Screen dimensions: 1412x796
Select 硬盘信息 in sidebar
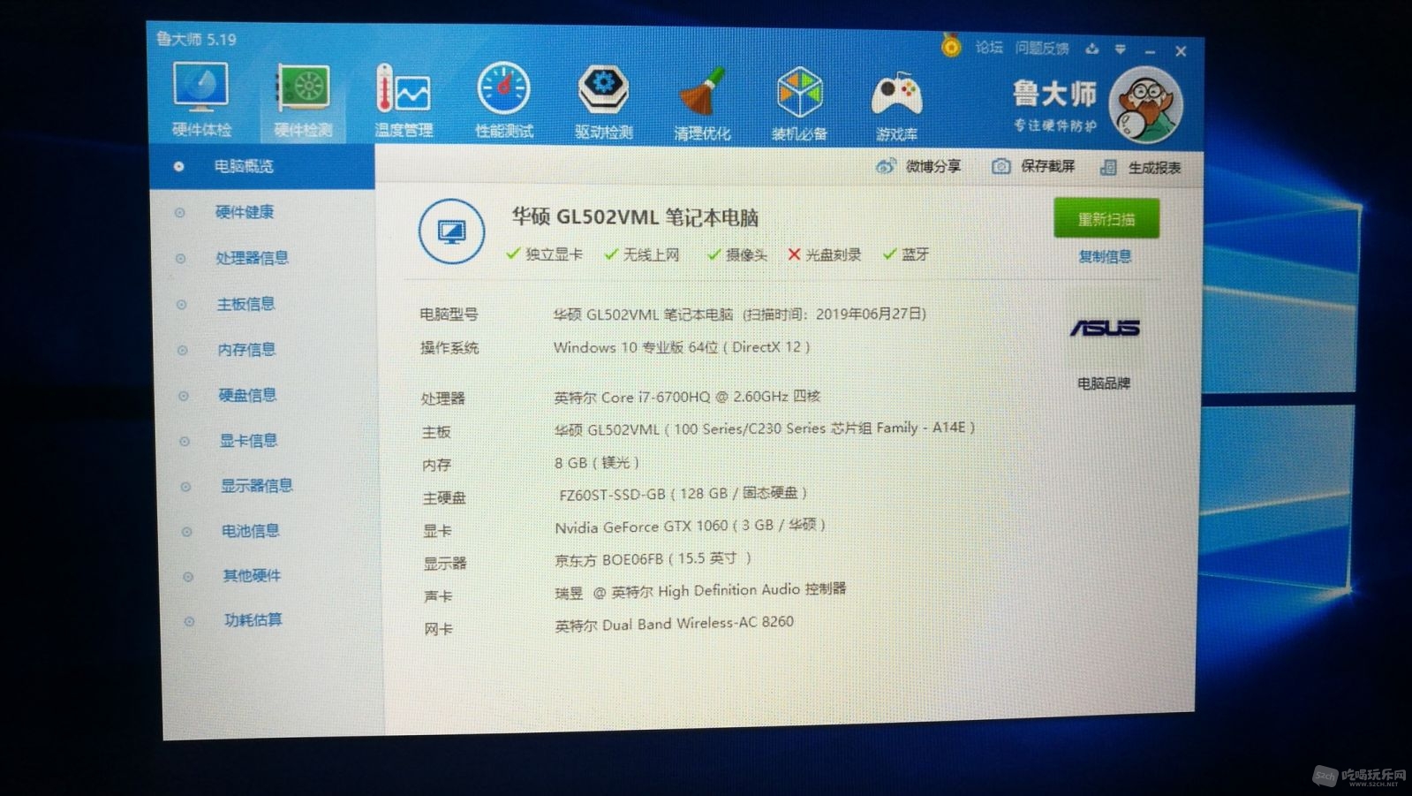(248, 395)
